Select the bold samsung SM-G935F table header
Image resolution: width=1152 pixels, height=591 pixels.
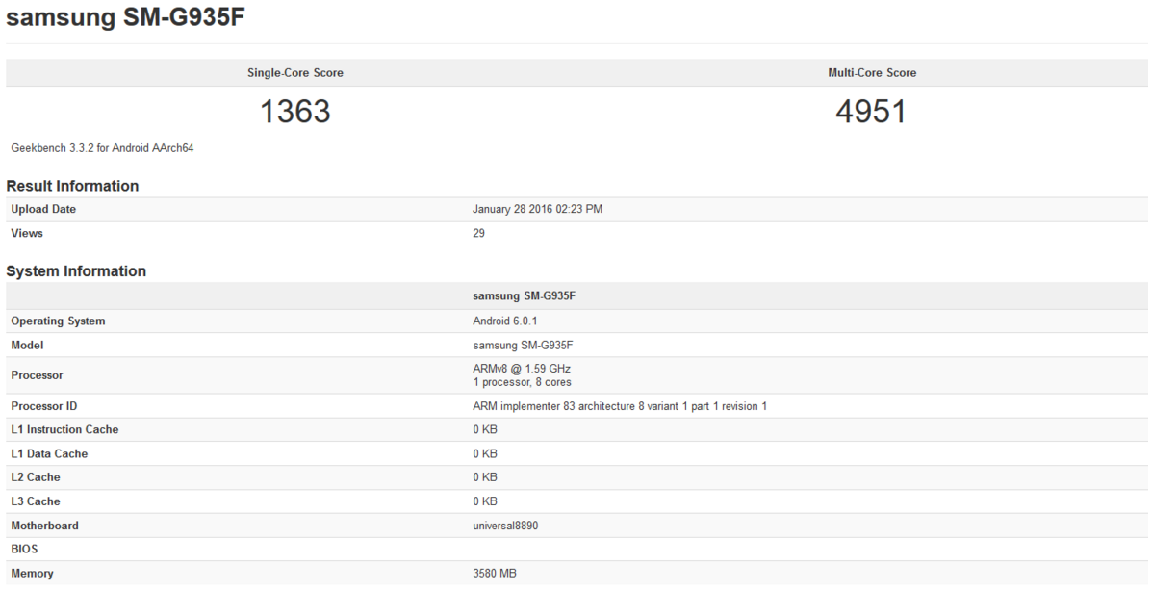click(x=524, y=296)
